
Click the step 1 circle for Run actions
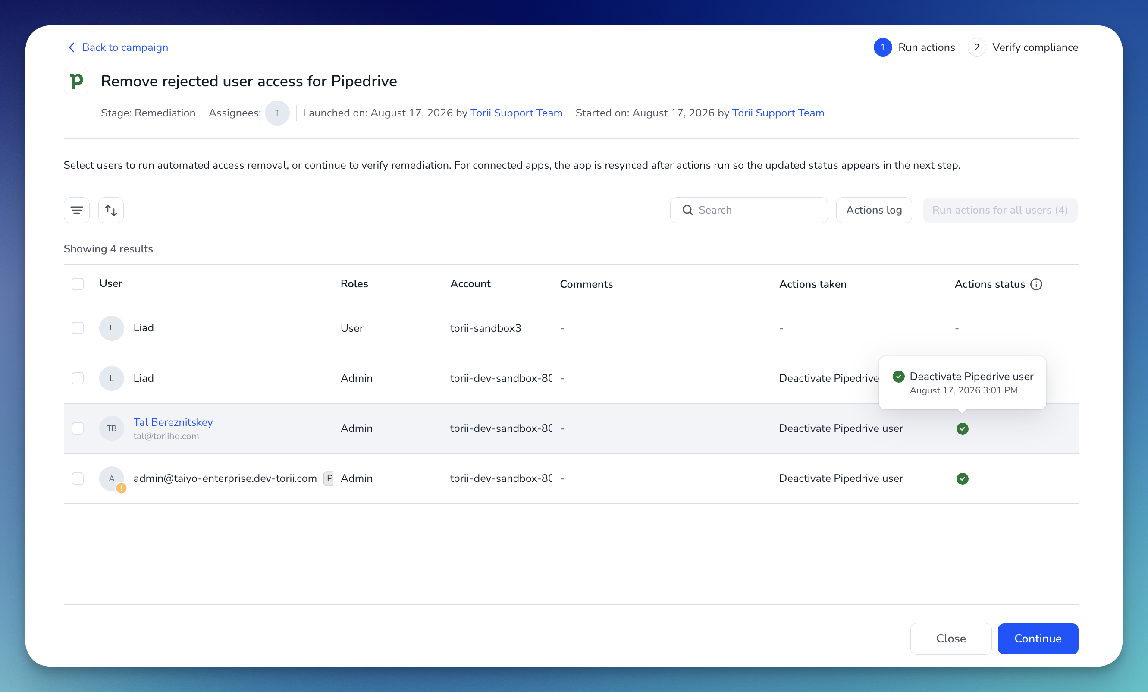point(883,47)
